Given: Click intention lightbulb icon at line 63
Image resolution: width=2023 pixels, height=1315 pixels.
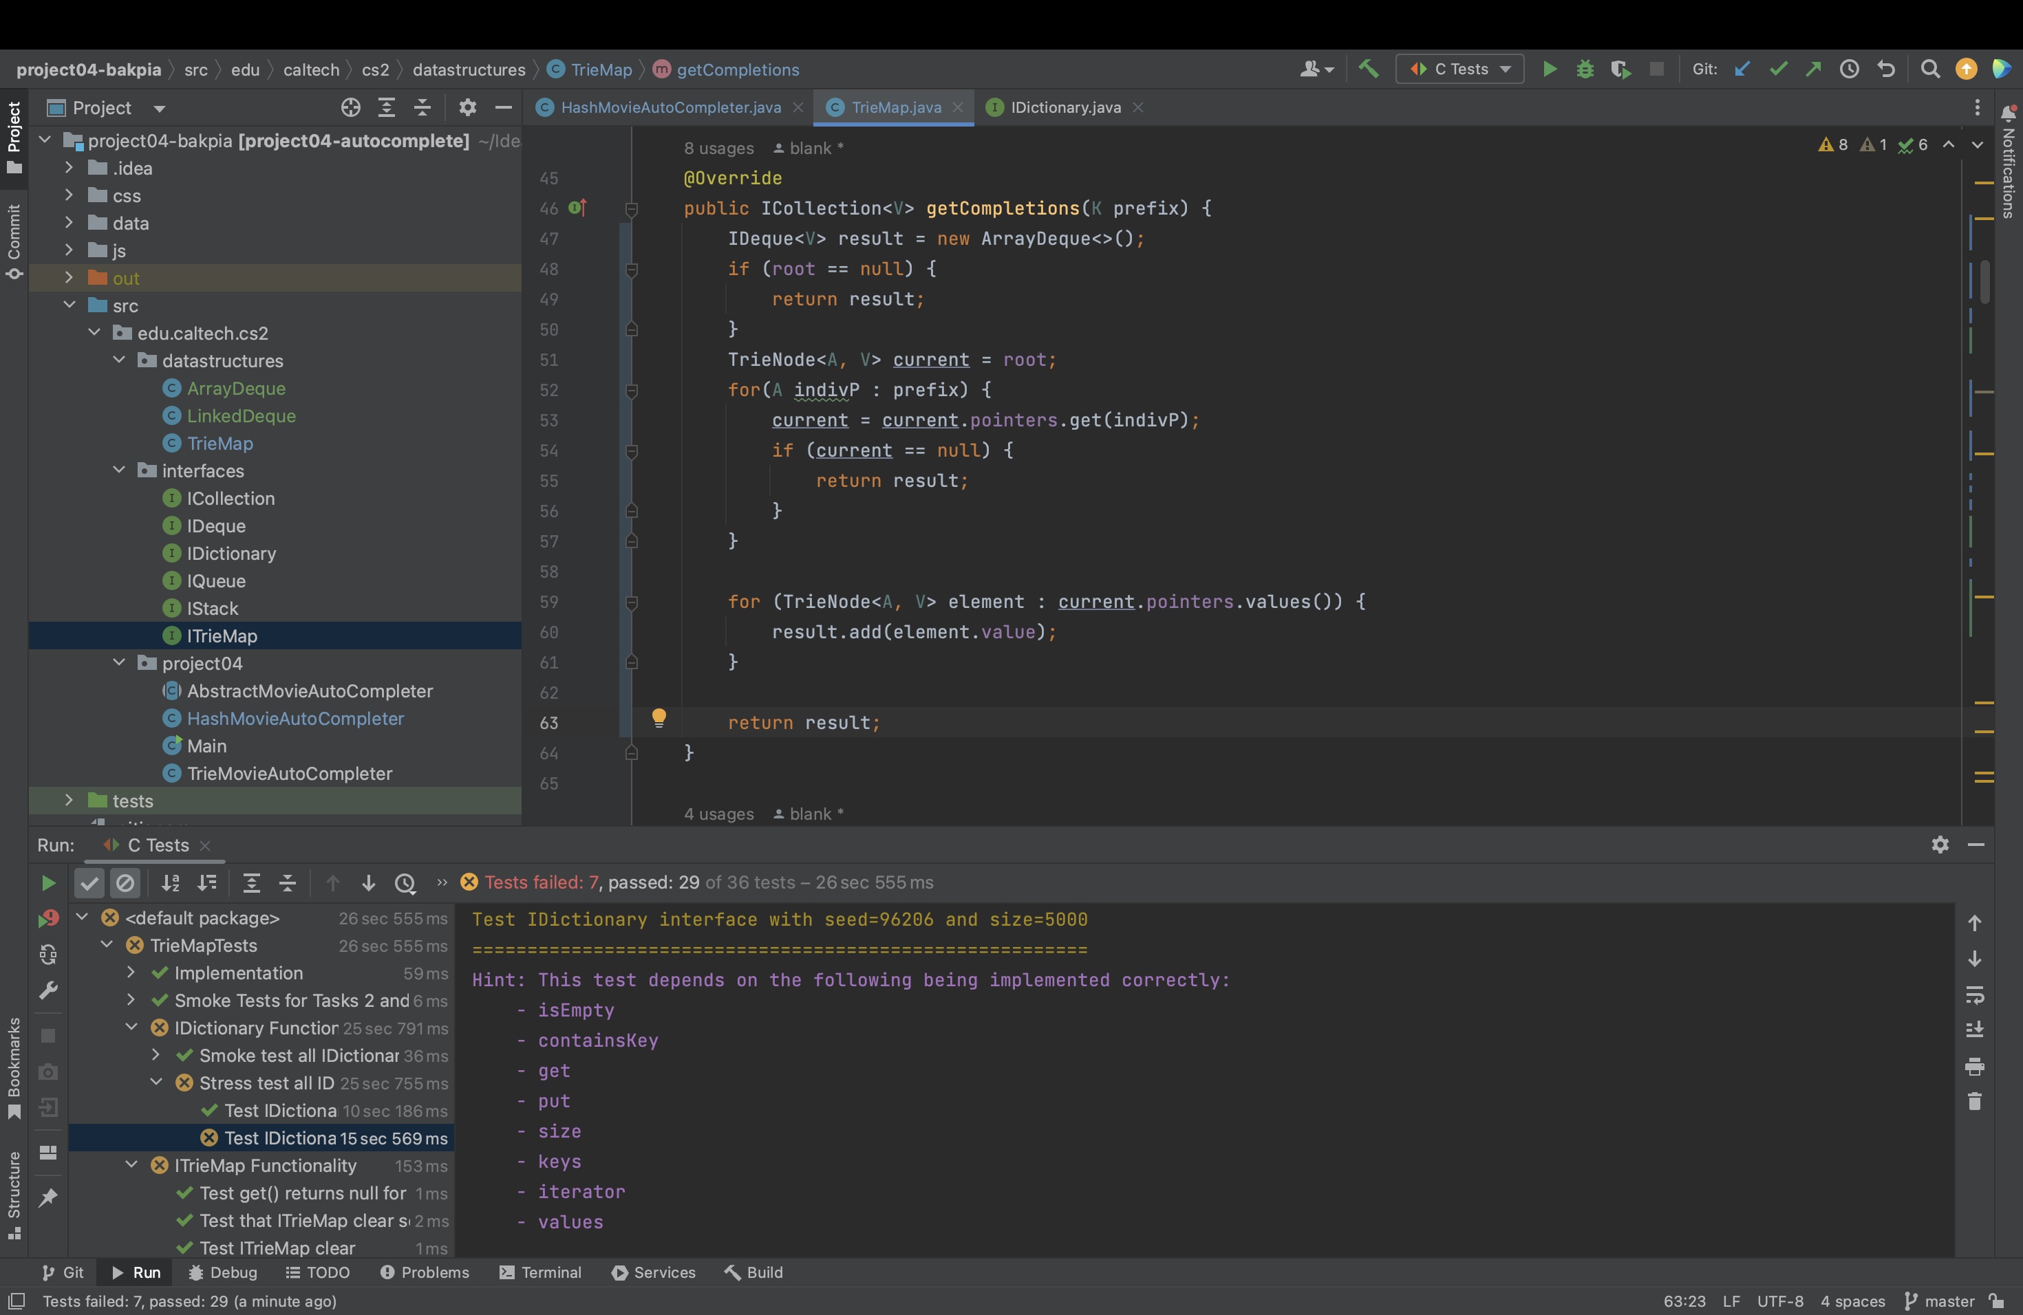Looking at the screenshot, I should pyautogui.click(x=659, y=718).
